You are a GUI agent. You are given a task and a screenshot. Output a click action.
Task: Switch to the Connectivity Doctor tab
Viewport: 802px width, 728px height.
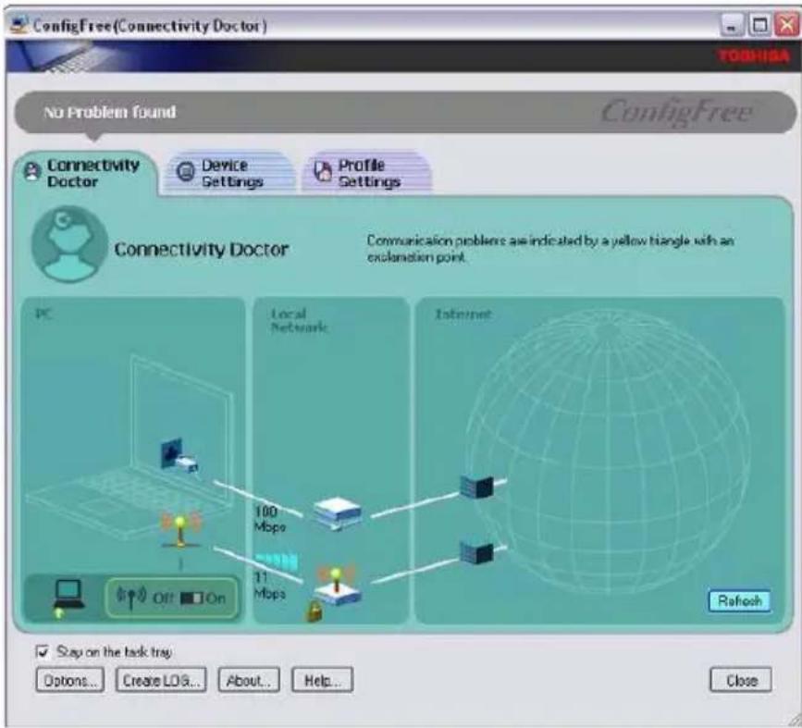click(86, 173)
